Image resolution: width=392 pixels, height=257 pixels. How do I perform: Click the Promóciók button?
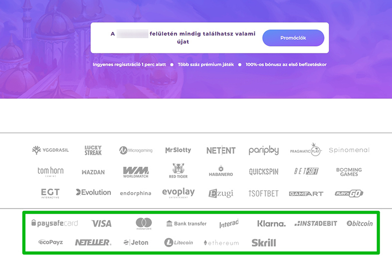[x=293, y=38]
